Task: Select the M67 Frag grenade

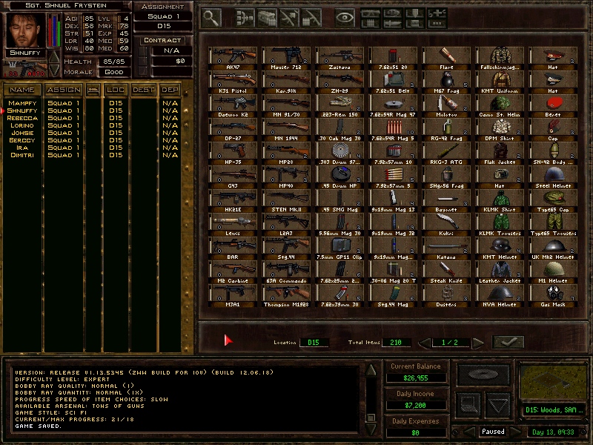Action: (446, 82)
